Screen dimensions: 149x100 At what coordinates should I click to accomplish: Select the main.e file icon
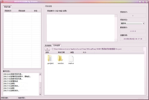click(71, 59)
